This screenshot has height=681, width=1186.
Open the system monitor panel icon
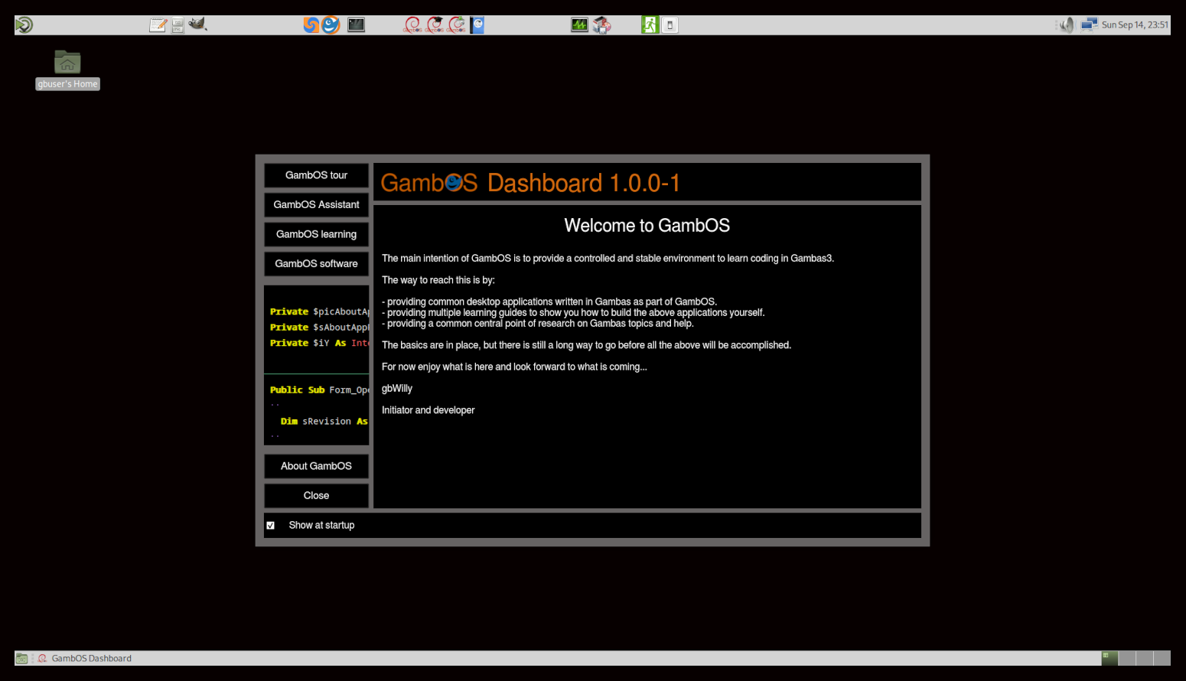tap(579, 25)
